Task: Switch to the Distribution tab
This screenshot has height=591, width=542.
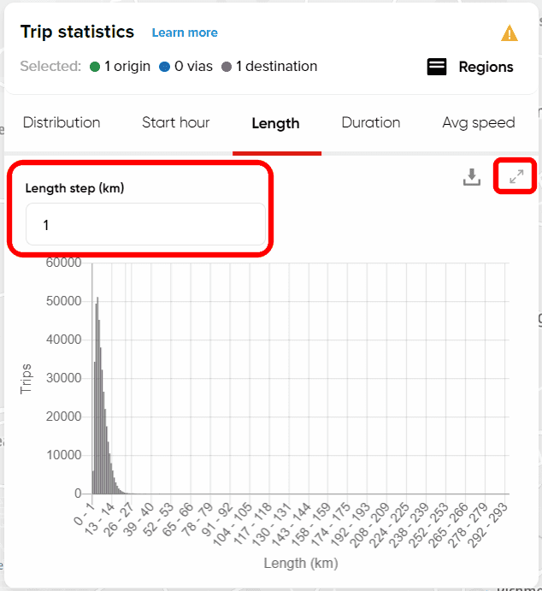Action: (62, 122)
